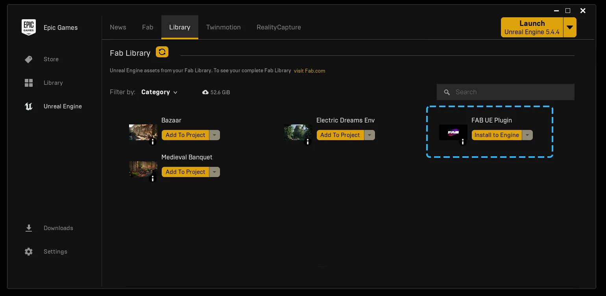
Task: Click the Epic Games logo icon
Action: (28, 27)
